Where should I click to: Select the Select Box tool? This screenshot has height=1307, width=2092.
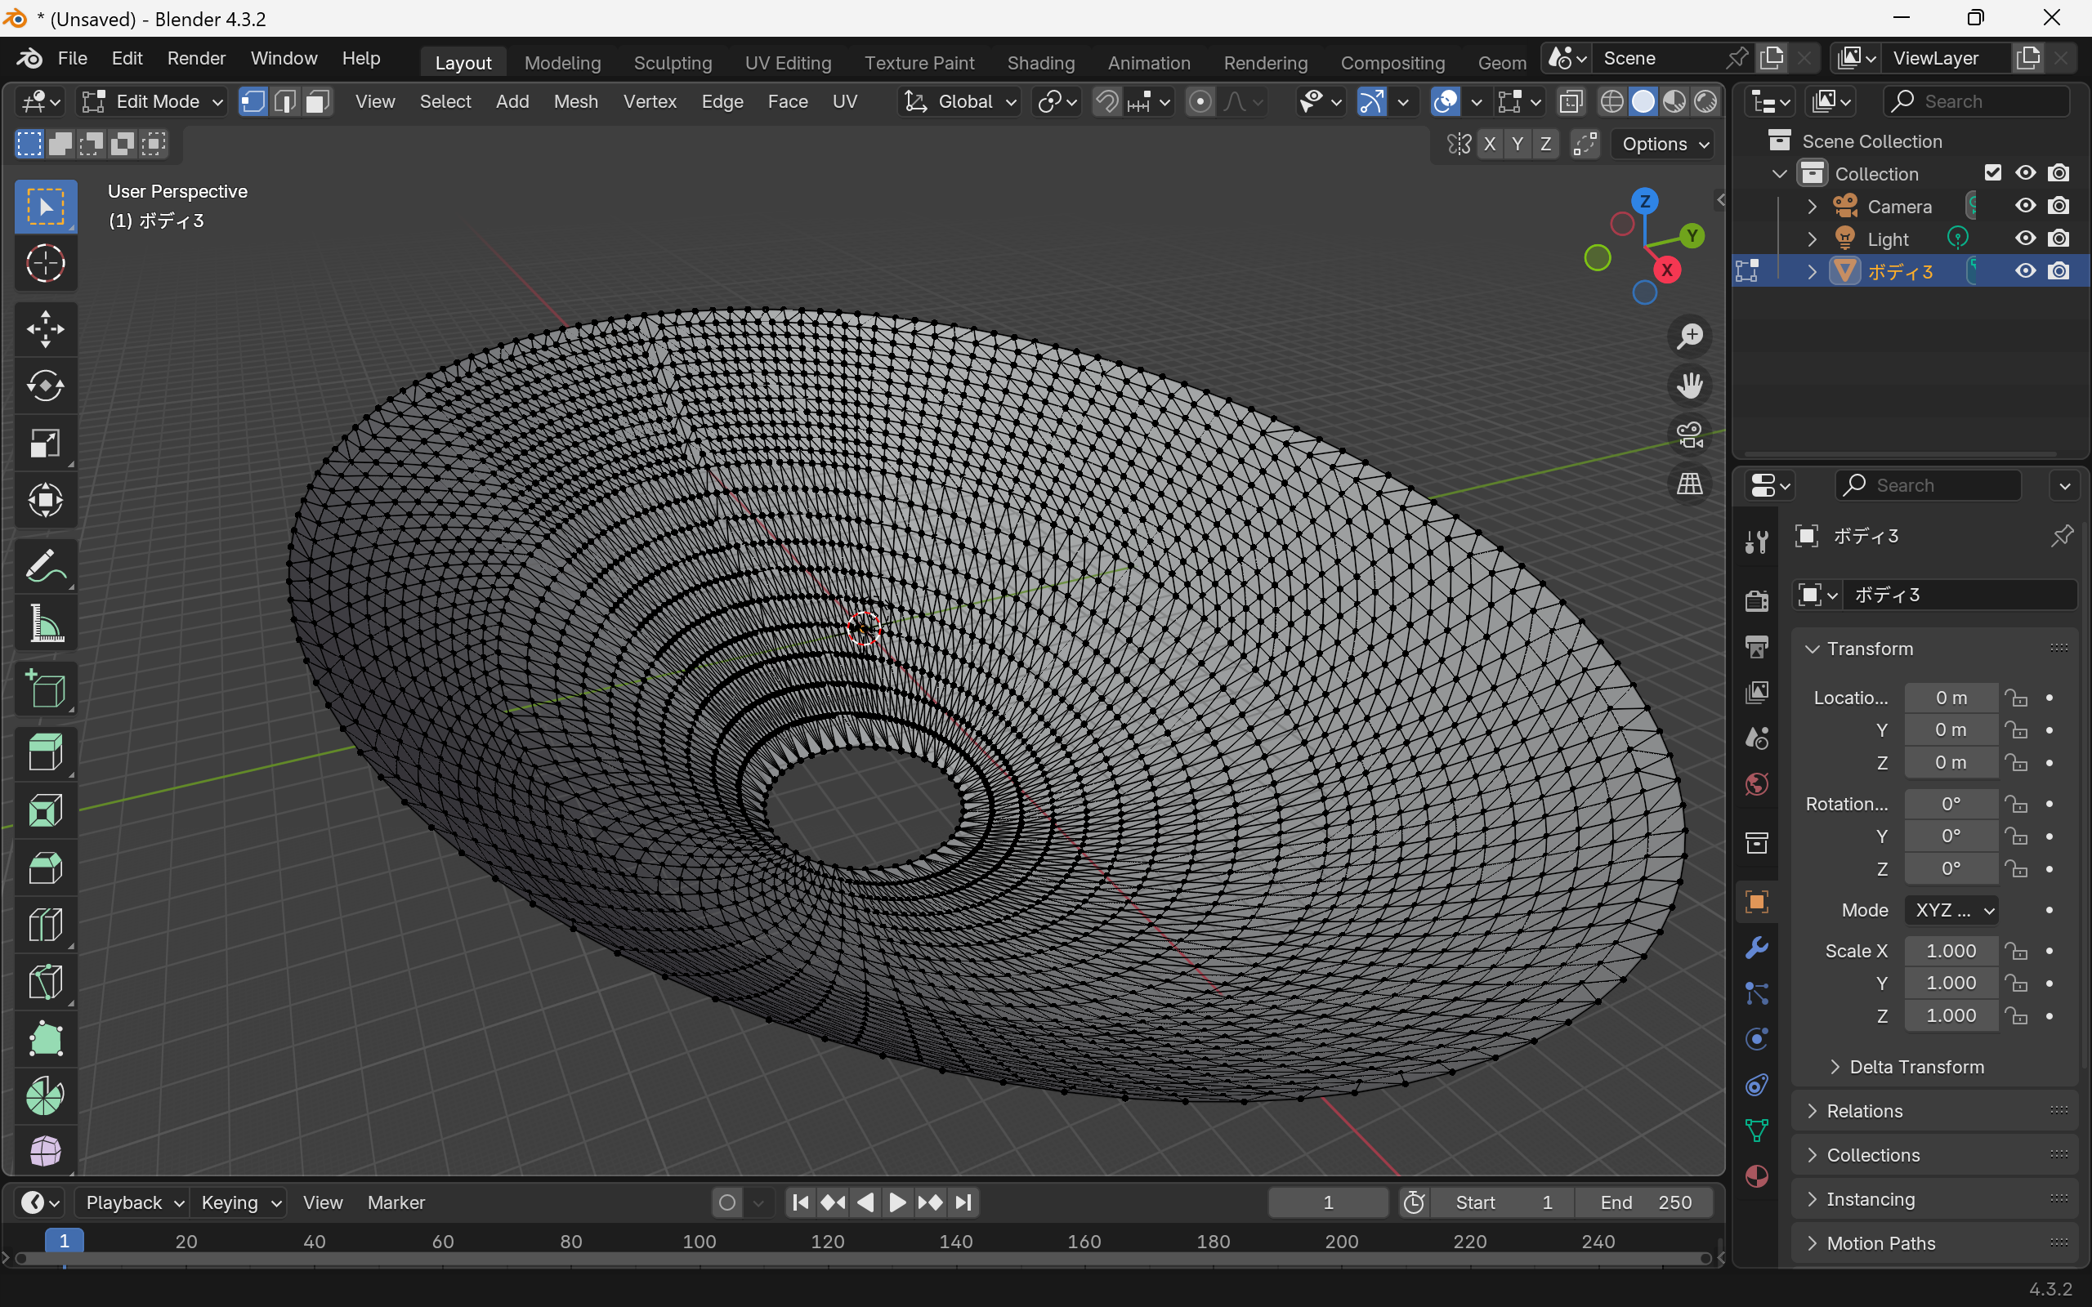(x=46, y=207)
